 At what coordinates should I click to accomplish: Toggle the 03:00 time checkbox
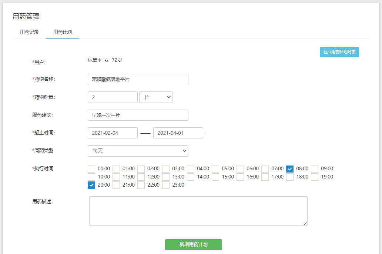click(x=165, y=168)
